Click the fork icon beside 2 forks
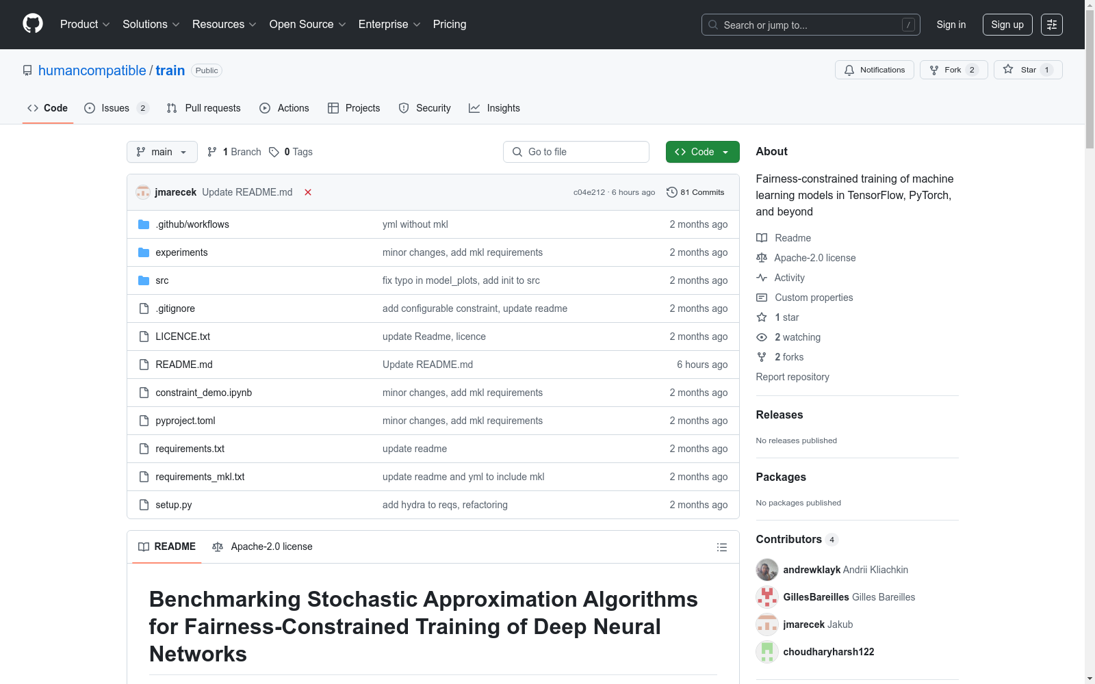 click(762, 357)
